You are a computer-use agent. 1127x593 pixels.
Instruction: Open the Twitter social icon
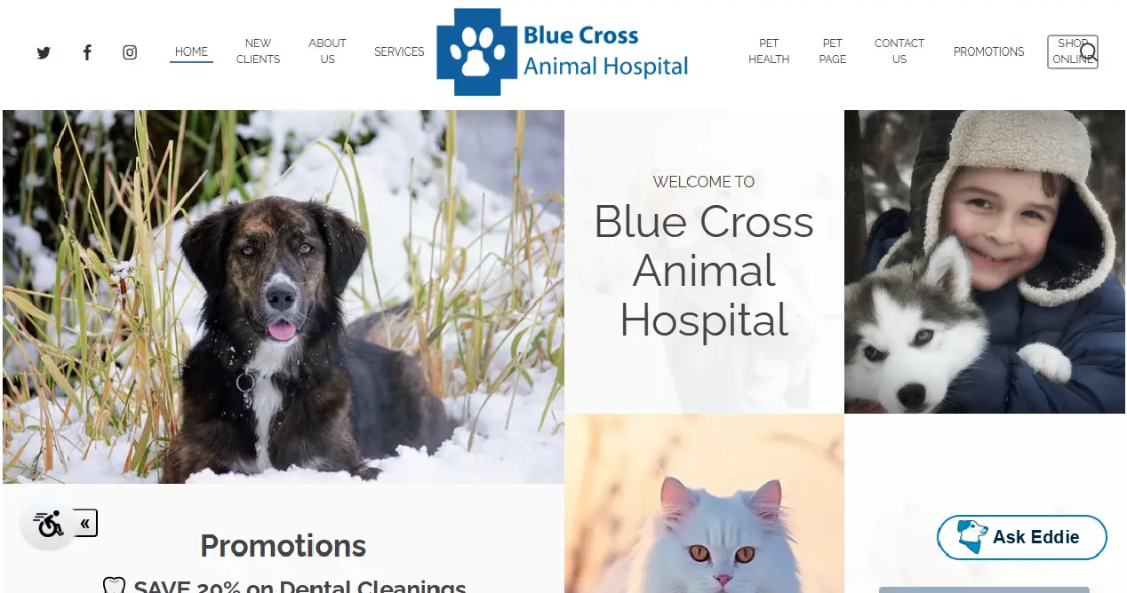pos(44,52)
